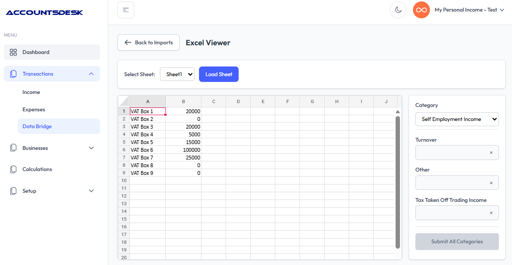Click the Submit All Categories button
Image resolution: width=512 pixels, height=265 pixels.
[x=457, y=241]
